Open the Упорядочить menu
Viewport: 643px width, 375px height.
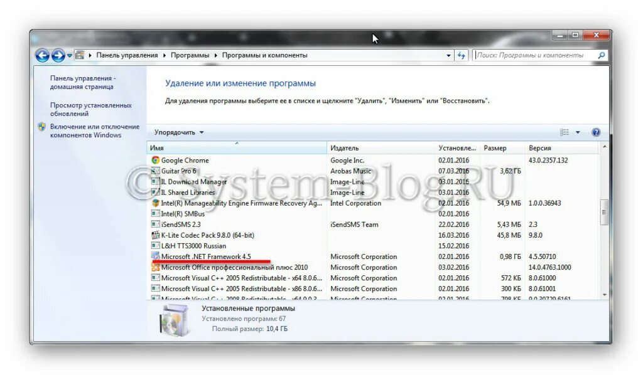(179, 132)
